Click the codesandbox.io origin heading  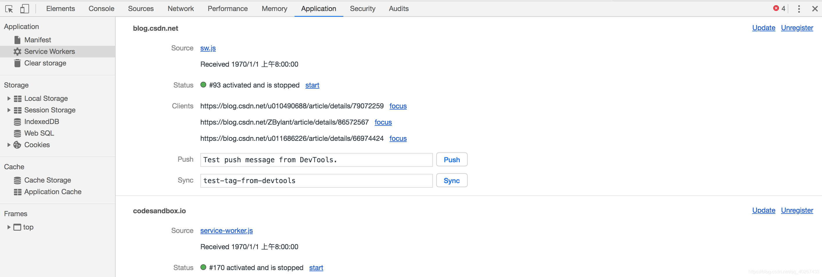159,211
